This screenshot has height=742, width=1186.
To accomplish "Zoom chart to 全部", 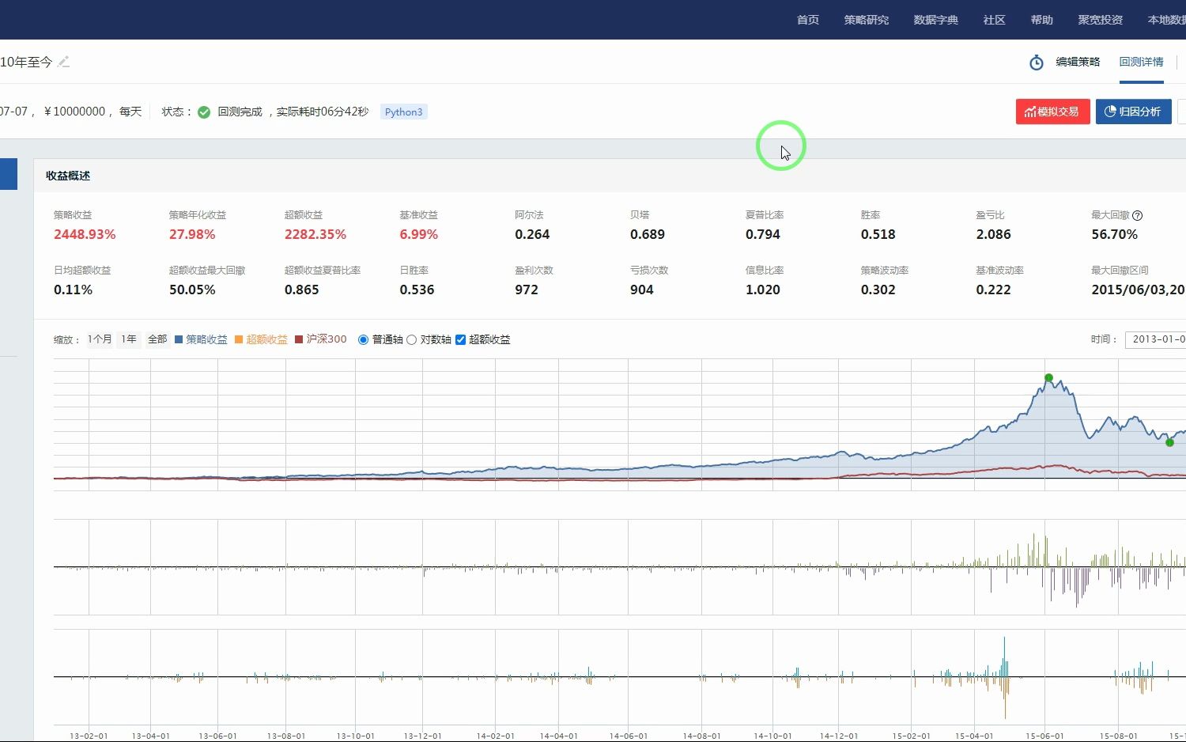I will tap(157, 339).
